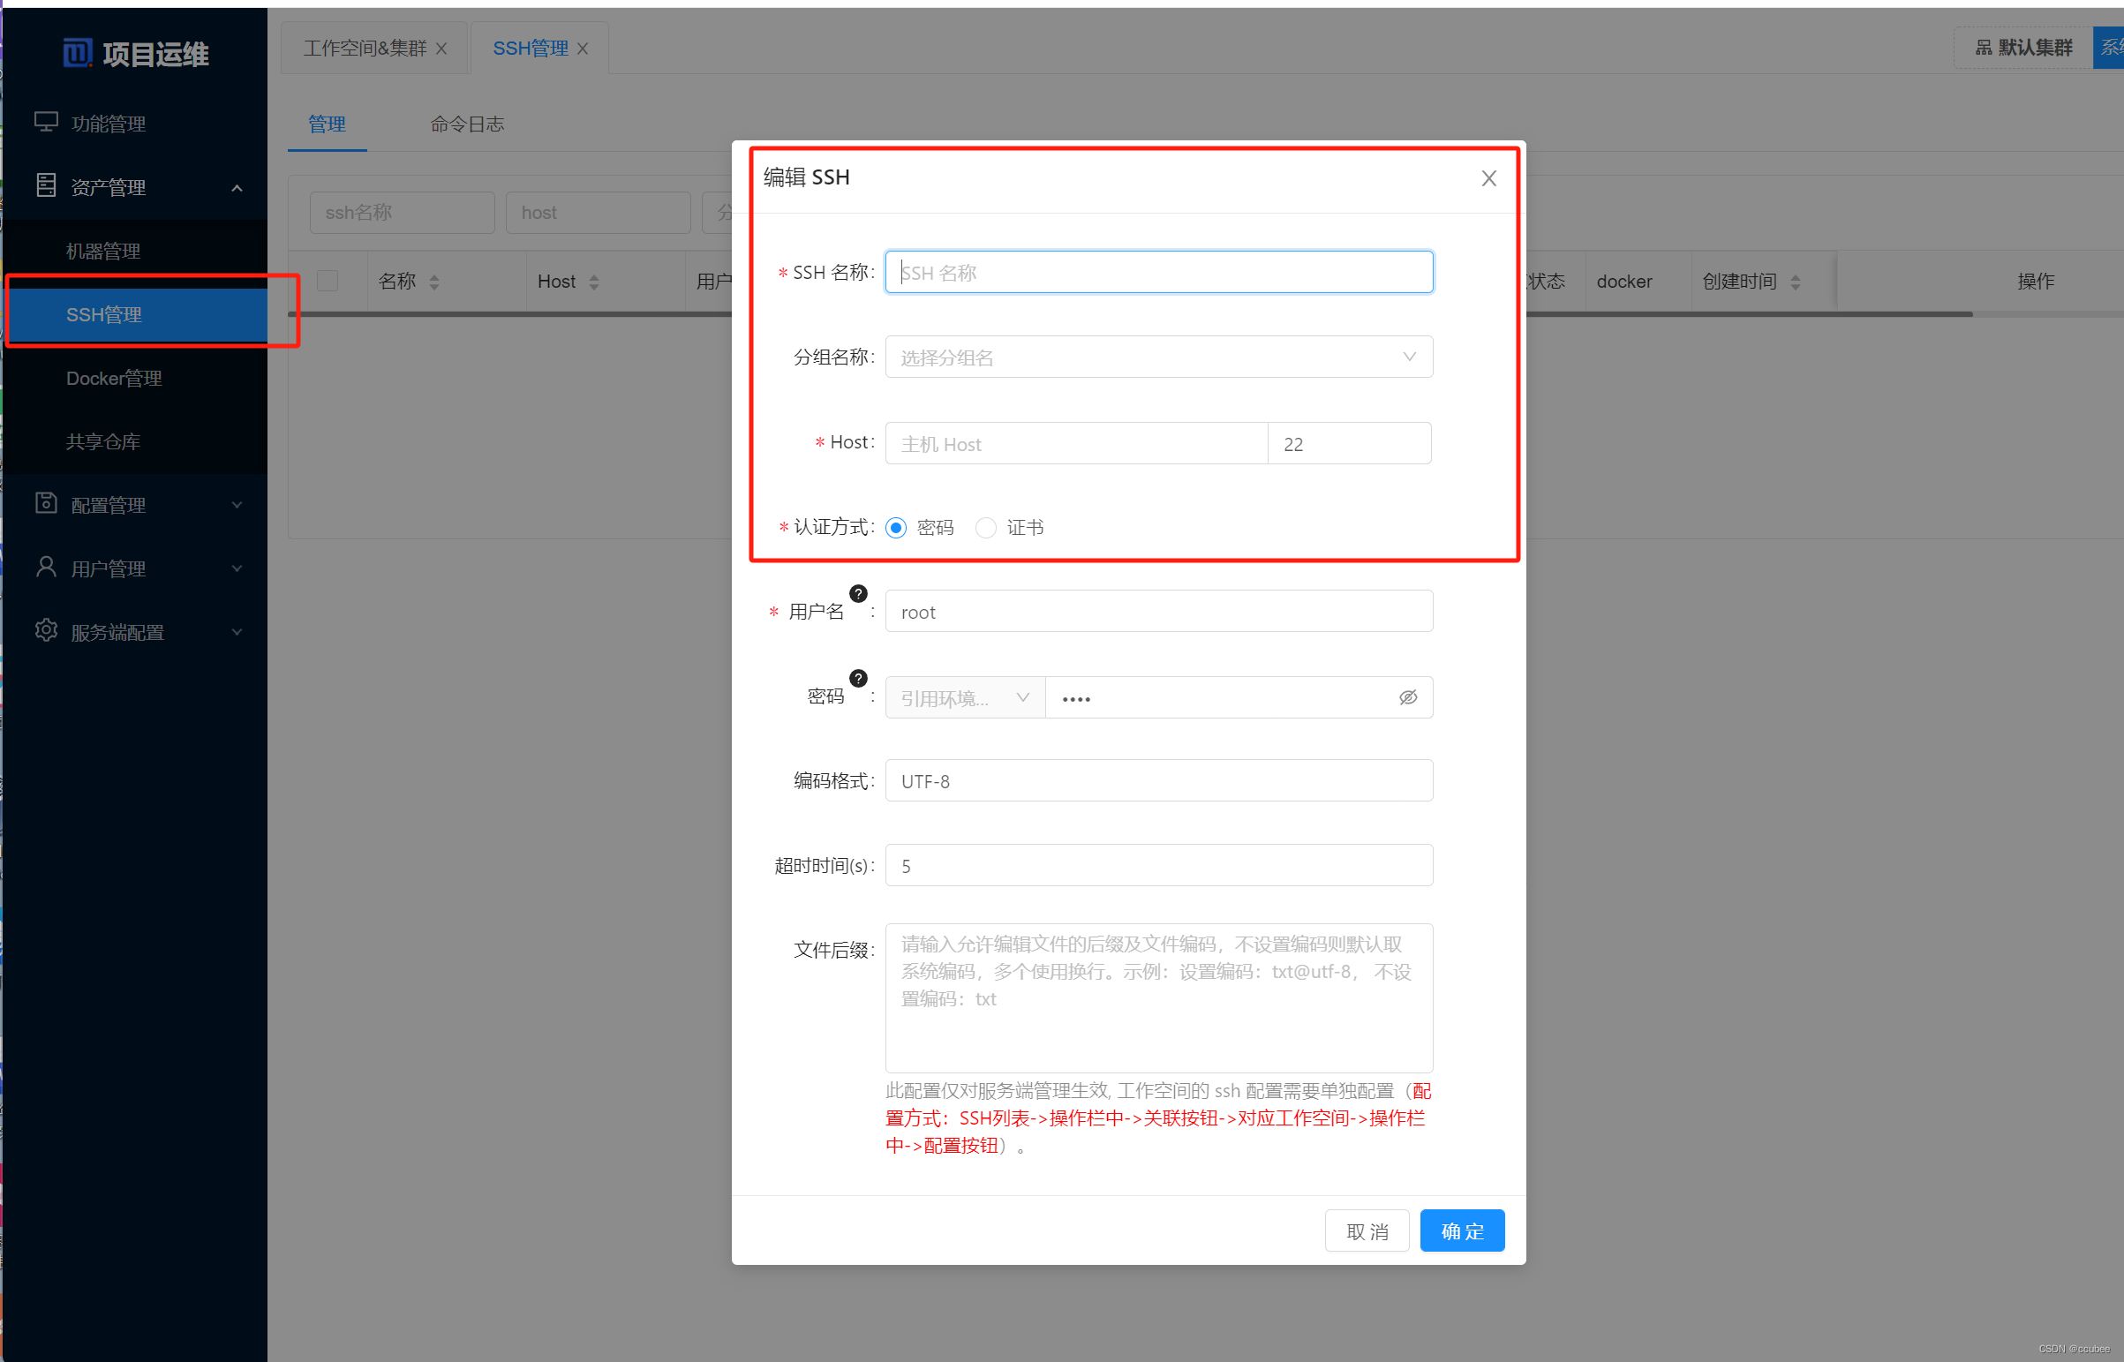Toggle password visibility eye icon
This screenshot has height=1362, width=2124.
1408,698
